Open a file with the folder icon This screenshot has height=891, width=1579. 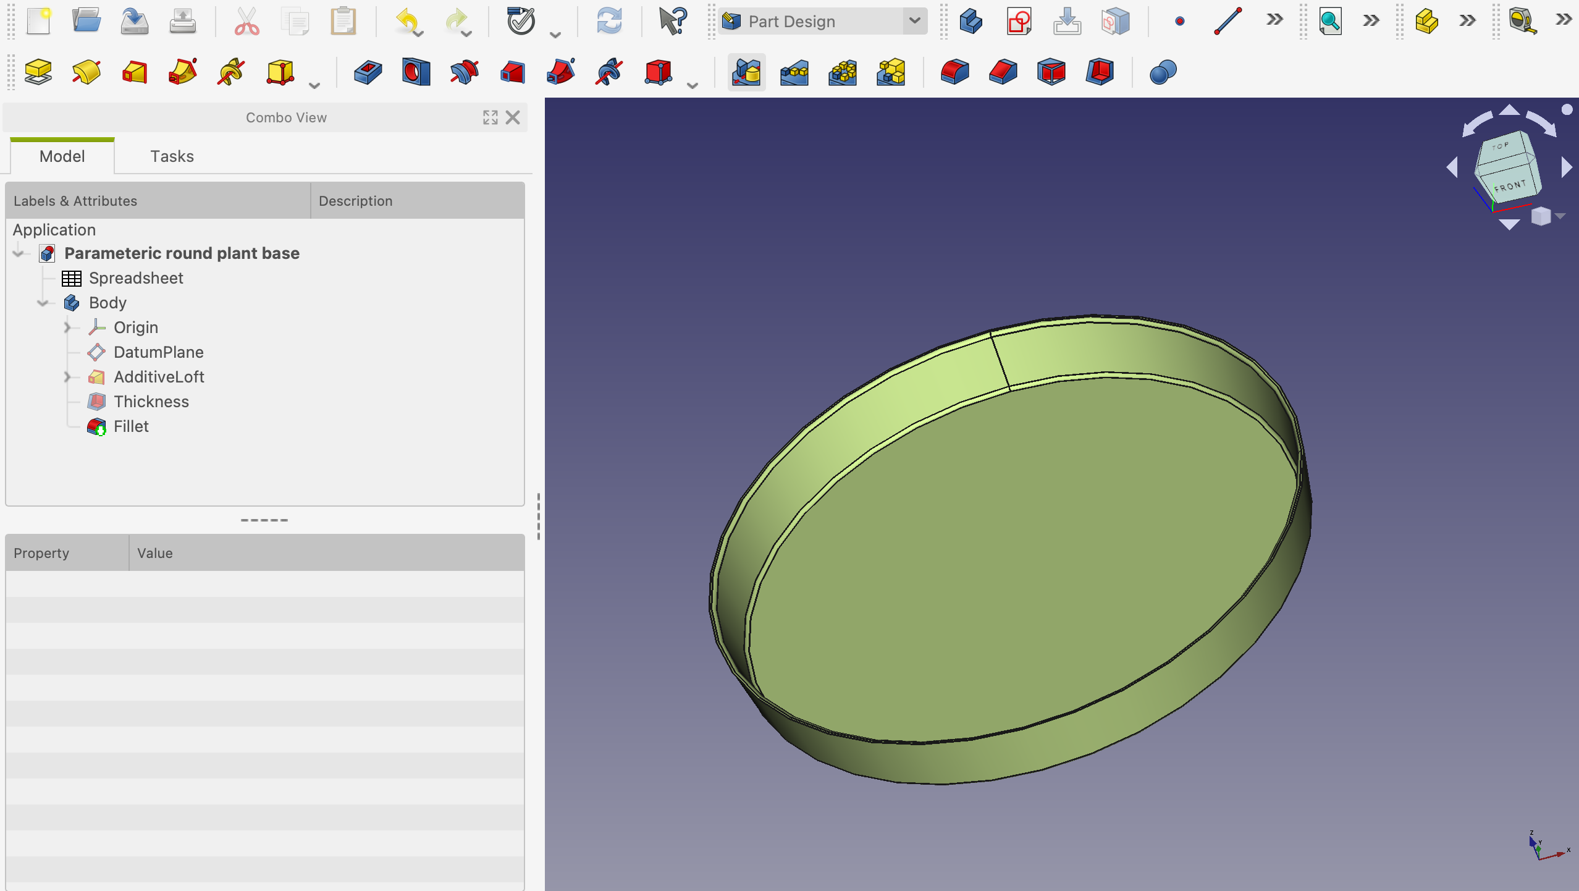coord(86,22)
